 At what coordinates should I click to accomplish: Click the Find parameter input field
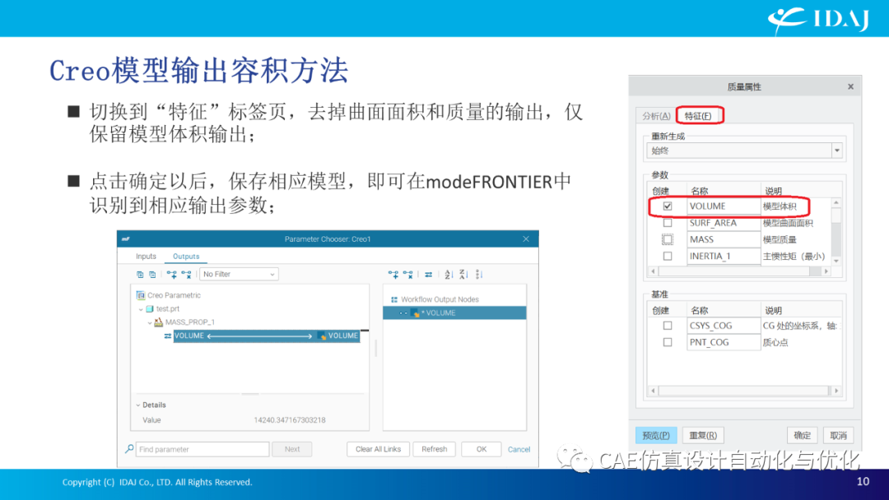202,449
